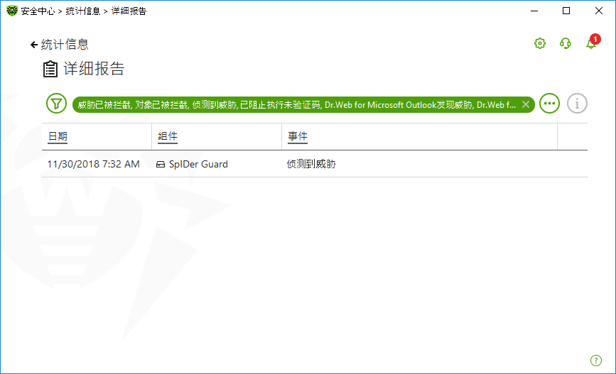Click Dr.Web spider logo in title bar
Viewport: 616px width, 374px height.
click(12, 11)
